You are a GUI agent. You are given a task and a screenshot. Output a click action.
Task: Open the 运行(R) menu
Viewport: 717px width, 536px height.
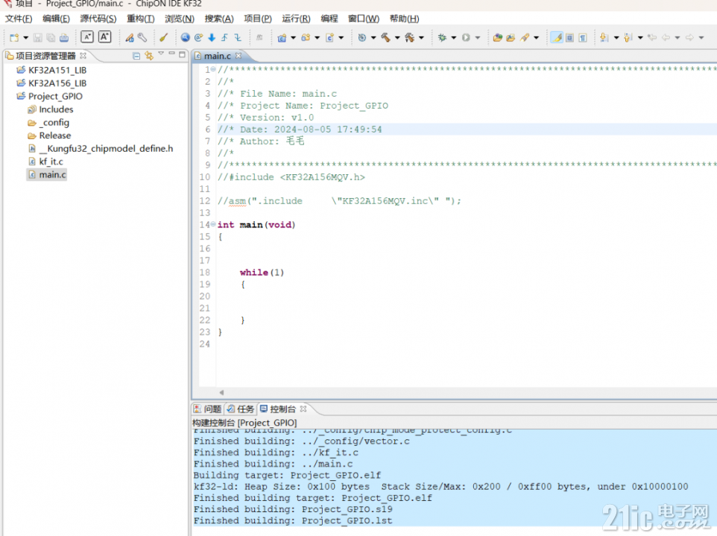(x=297, y=19)
